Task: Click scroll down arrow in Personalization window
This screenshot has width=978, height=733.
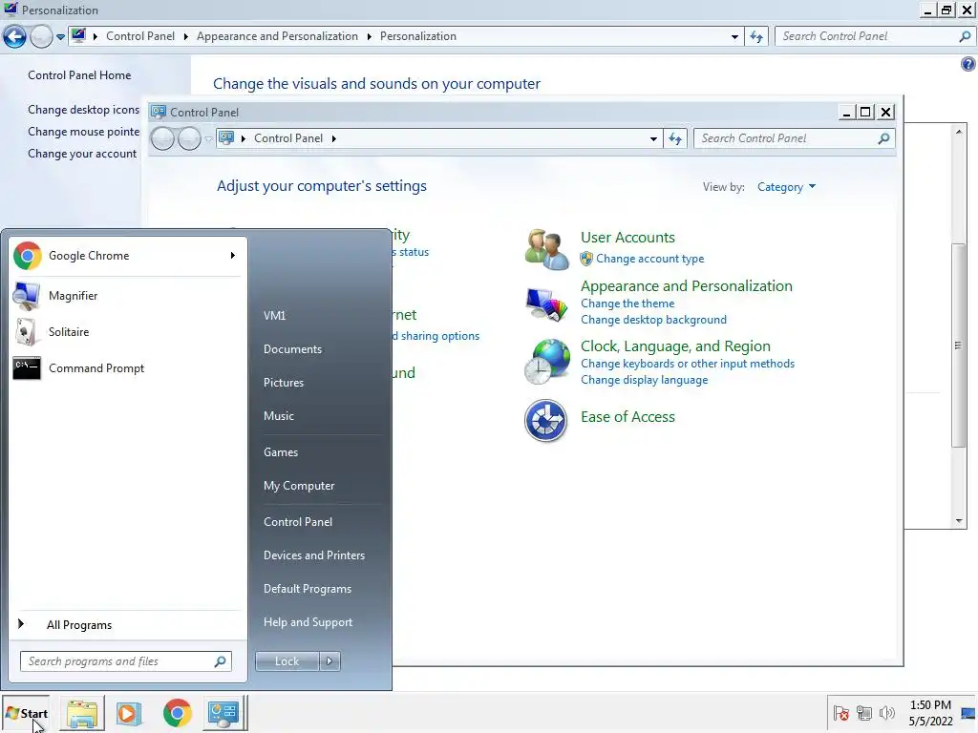Action: coord(959,521)
